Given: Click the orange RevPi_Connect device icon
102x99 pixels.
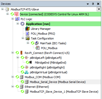Looking at the screenshot, I should click(21, 53).
